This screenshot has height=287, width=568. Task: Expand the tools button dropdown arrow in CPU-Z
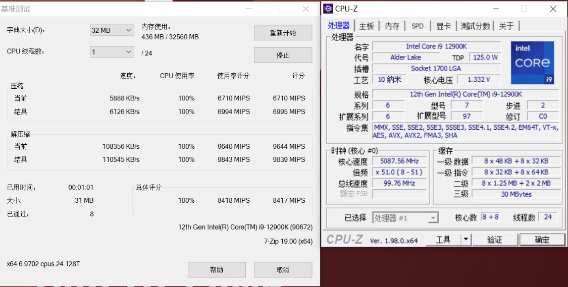pyautogui.click(x=466, y=239)
